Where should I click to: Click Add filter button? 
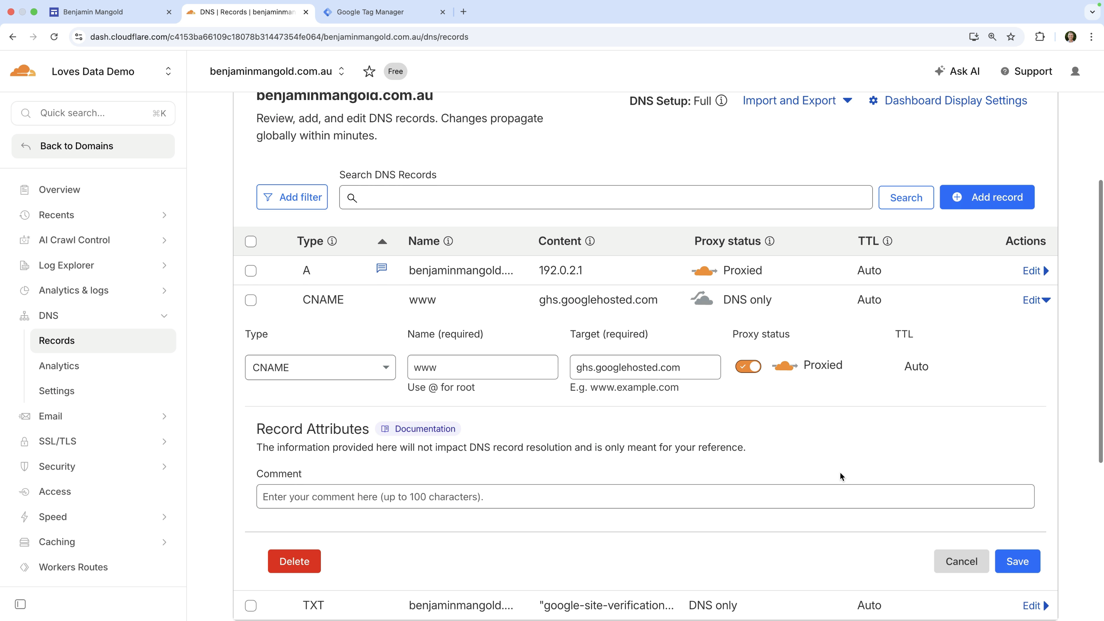292,197
